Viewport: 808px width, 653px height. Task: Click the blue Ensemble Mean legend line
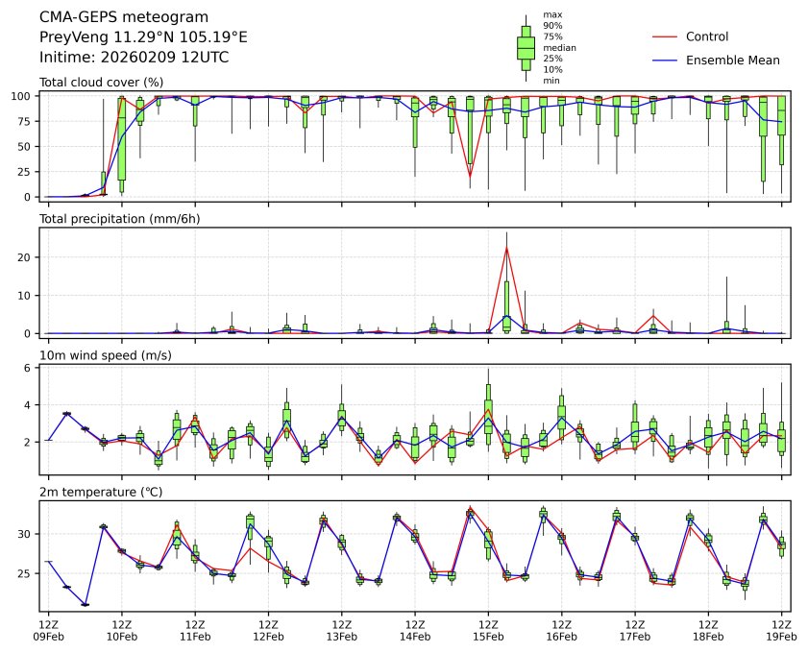pyautogui.click(x=666, y=60)
